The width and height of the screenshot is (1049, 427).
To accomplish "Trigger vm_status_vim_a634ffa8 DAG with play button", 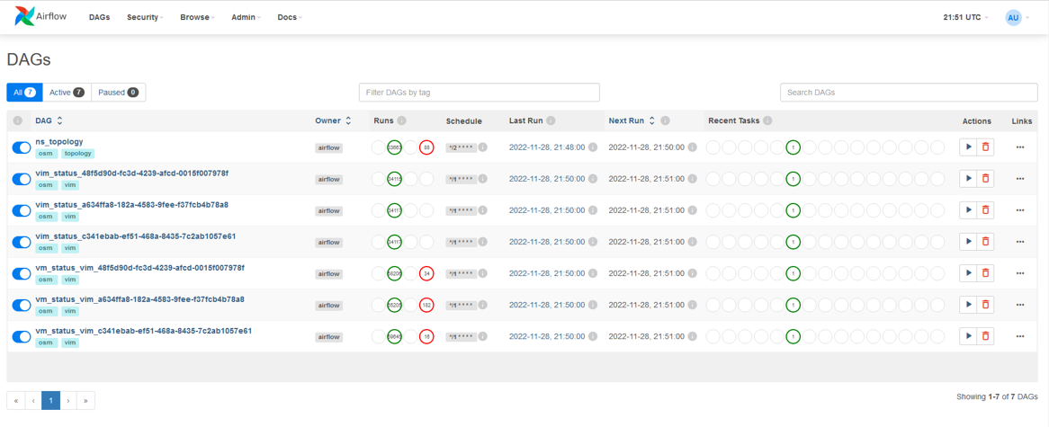I will (x=968, y=305).
